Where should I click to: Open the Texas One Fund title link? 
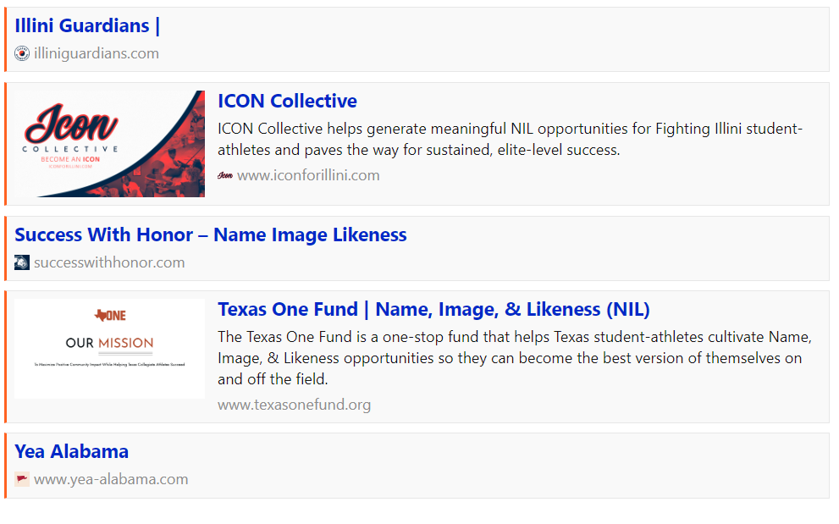tap(433, 309)
